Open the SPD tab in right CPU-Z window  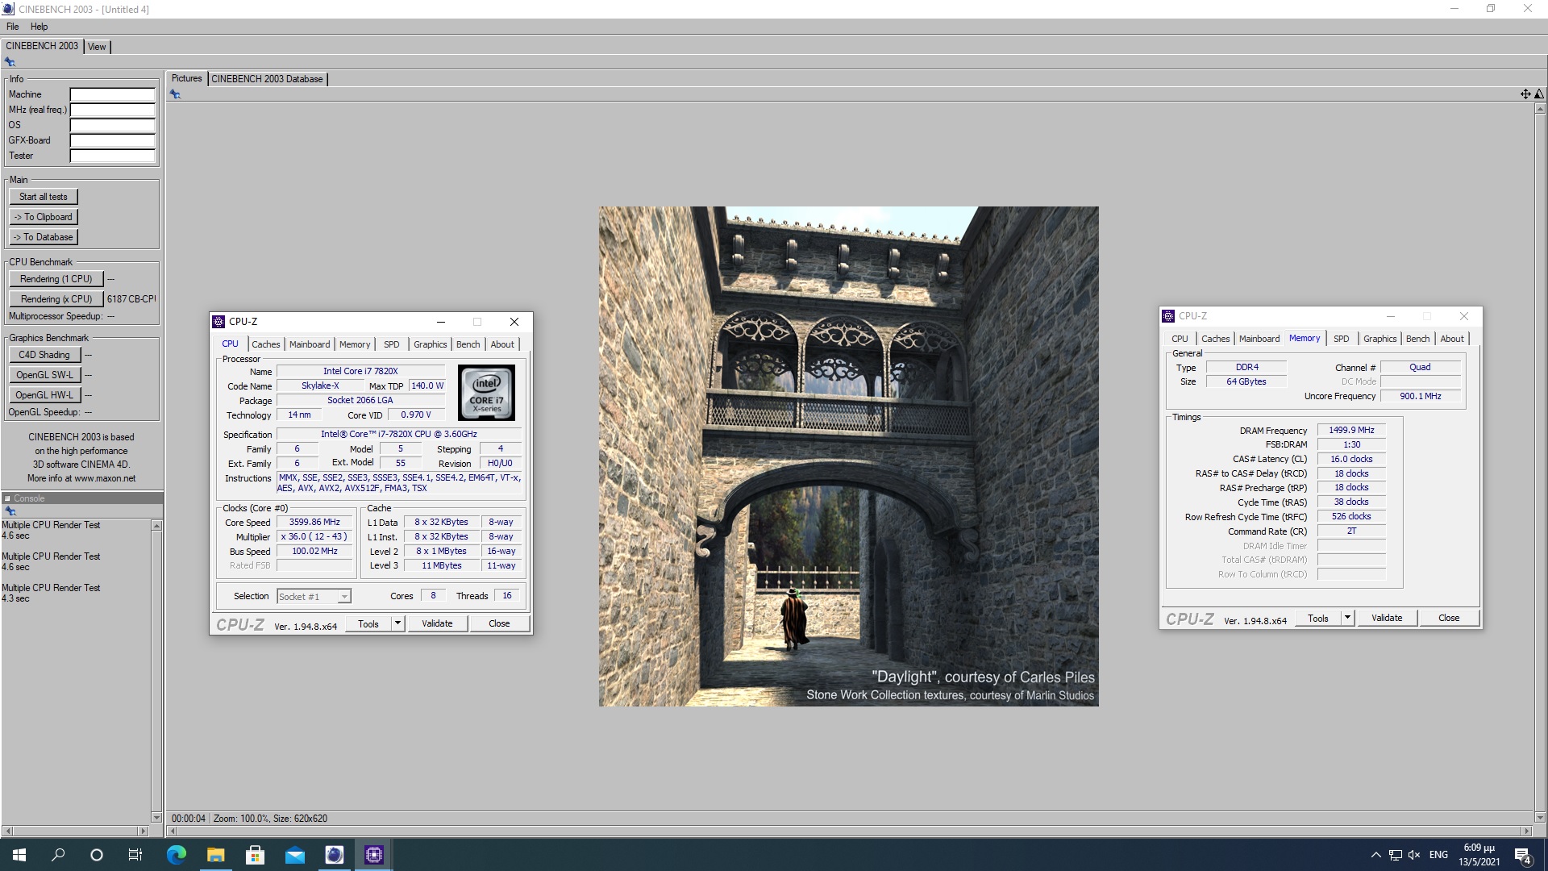click(x=1342, y=339)
